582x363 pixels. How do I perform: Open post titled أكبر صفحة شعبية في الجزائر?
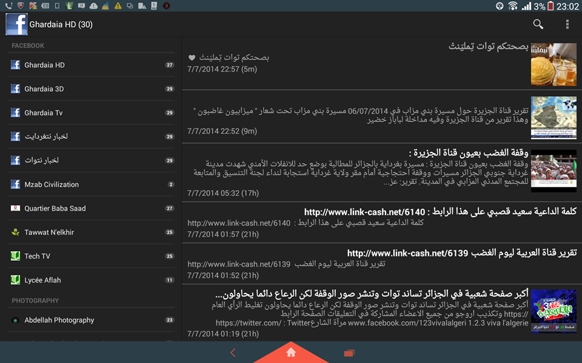point(372,294)
